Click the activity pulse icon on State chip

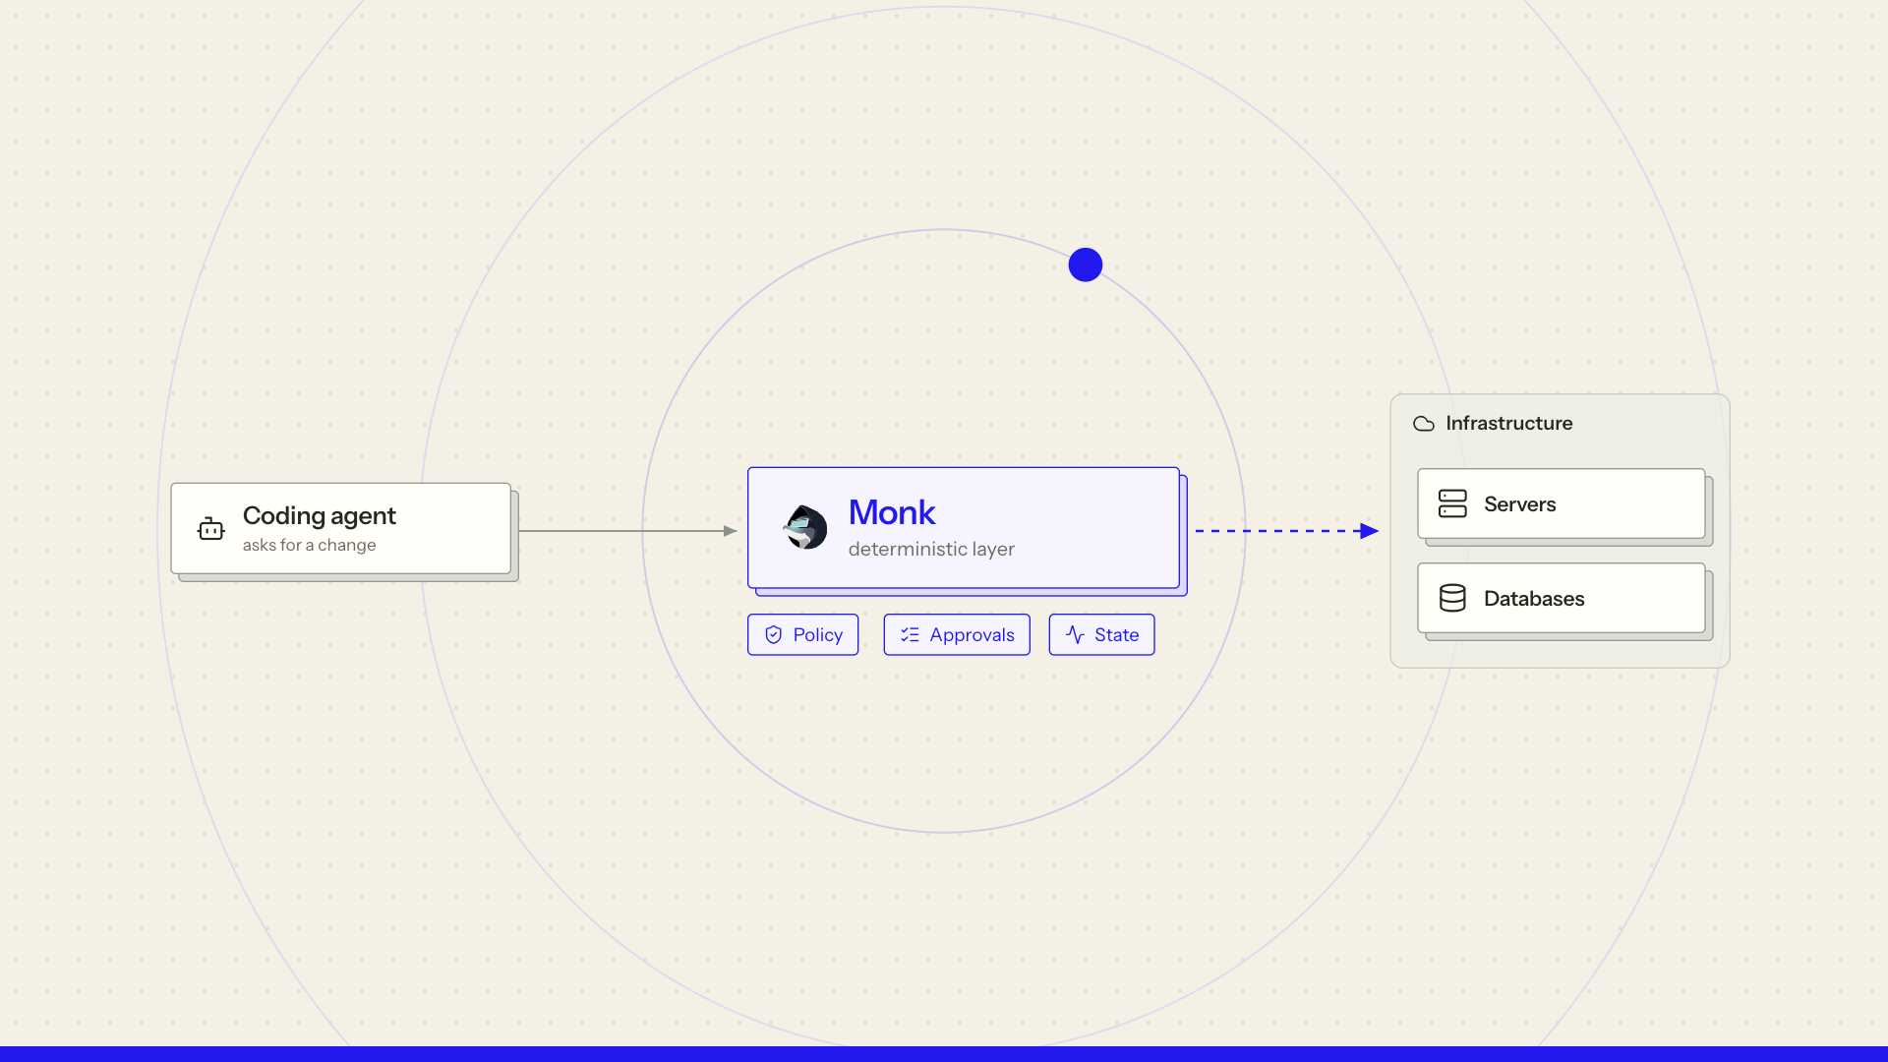click(x=1075, y=635)
